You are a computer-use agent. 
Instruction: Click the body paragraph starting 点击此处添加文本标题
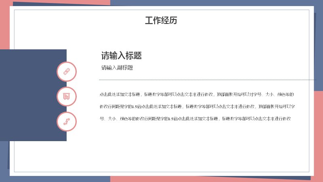click(x=197, y=106)
